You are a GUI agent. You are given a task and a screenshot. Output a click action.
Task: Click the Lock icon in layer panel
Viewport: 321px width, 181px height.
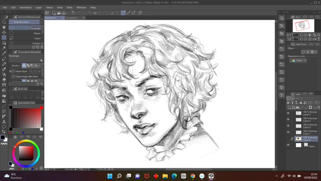coord(301,103)
